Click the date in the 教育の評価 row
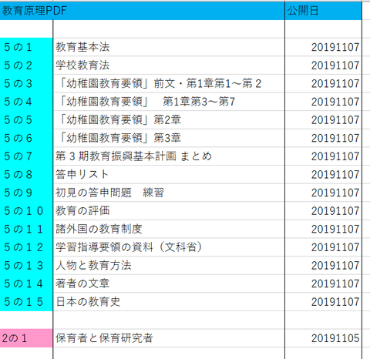The width and height of the screenshot is (370, 359). [x=323, y=211]
